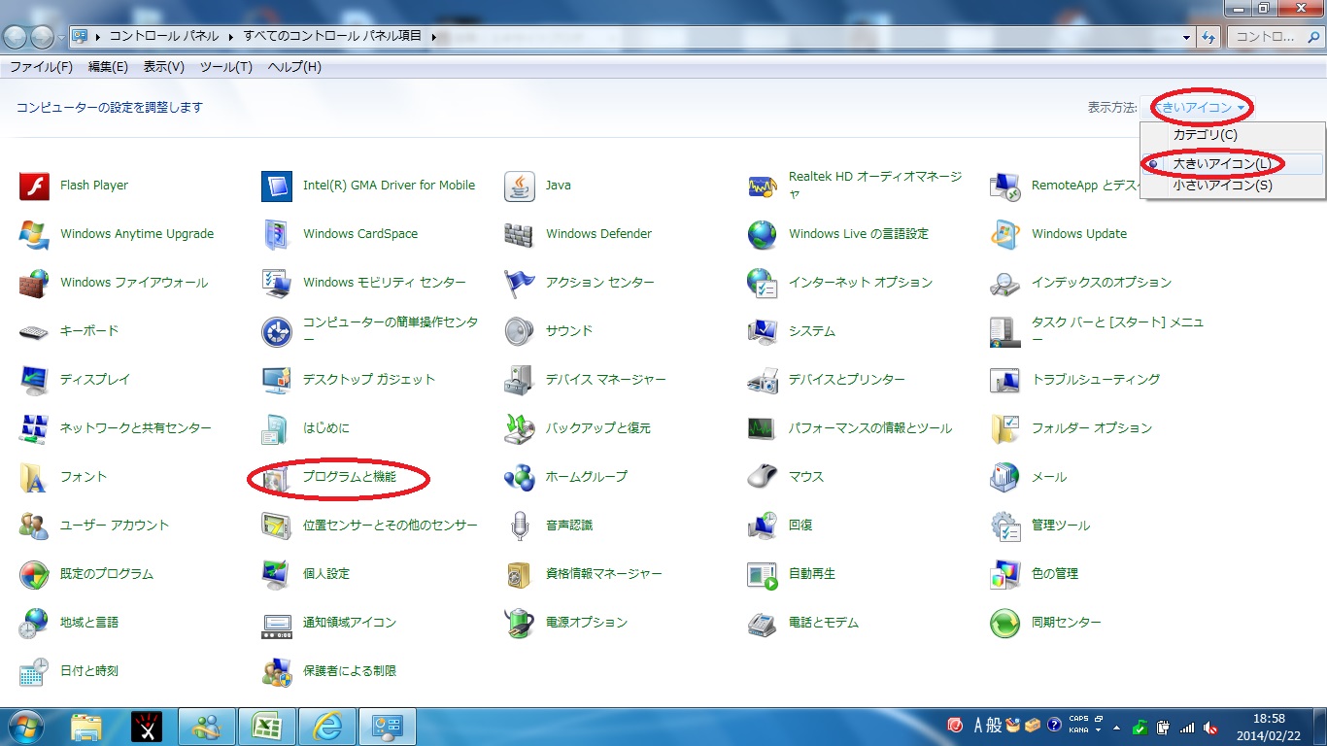Image resolution: width=1327 pixels, height=746 pixels.
Task: Open the 電源オプション battery icon
Action: click(520, 623)
